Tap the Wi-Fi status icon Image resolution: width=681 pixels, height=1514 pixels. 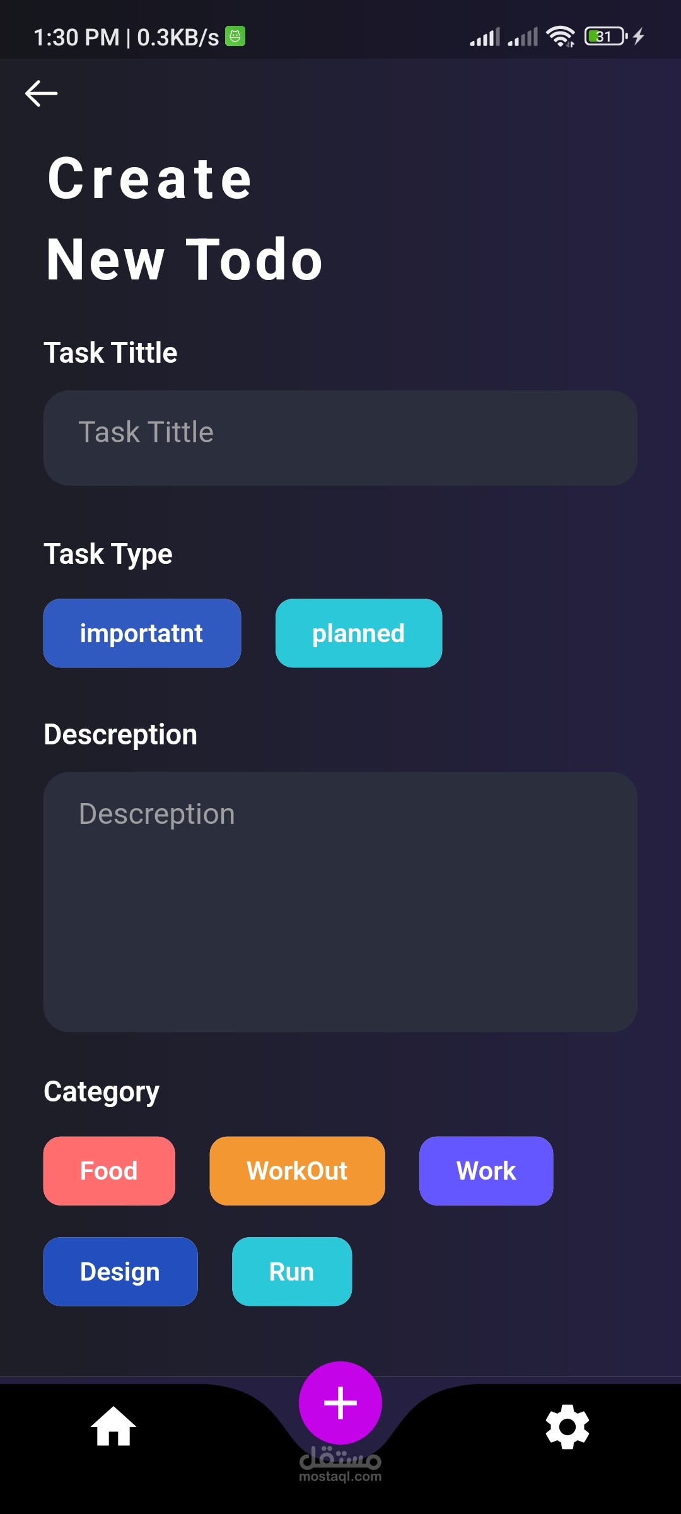[560, 37]
